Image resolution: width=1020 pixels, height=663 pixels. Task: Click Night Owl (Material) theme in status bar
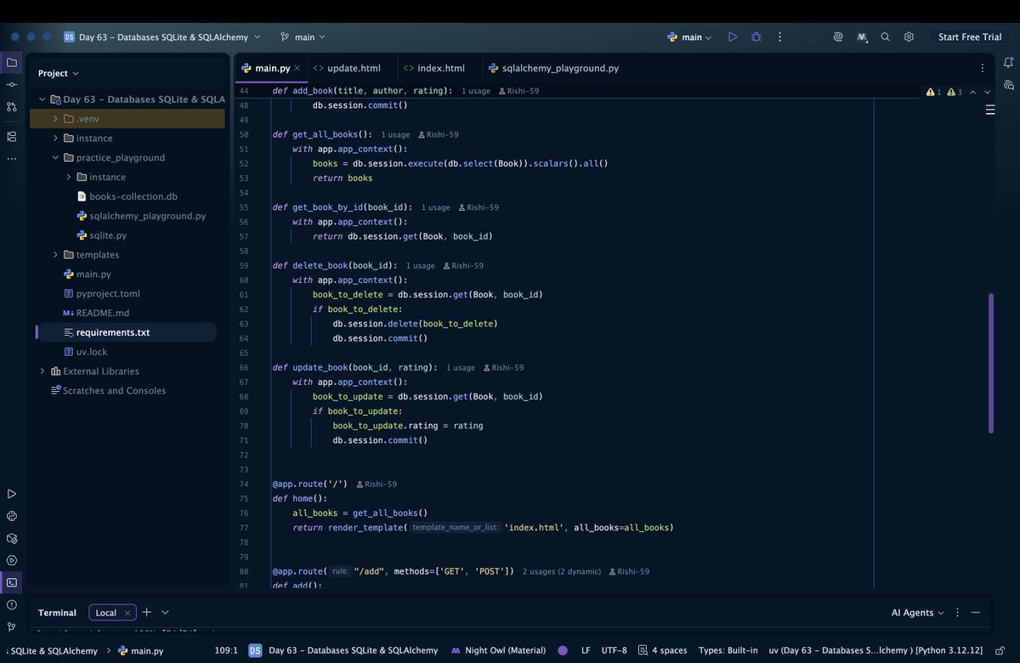(499, 650)
